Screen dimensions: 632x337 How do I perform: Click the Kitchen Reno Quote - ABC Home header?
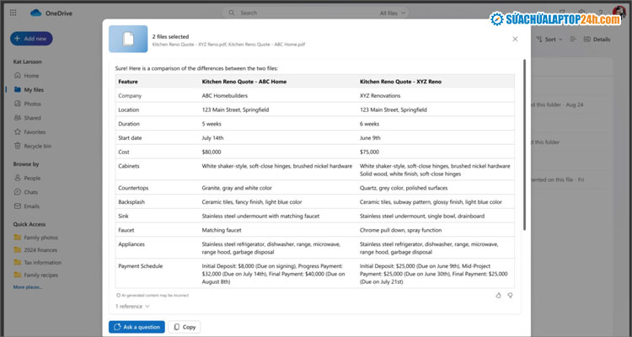pos(244,82)
